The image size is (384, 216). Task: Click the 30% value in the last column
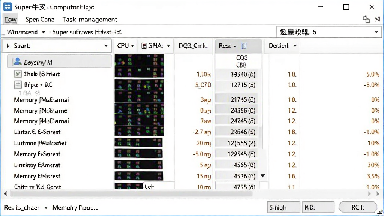click(x=373, y=165)
